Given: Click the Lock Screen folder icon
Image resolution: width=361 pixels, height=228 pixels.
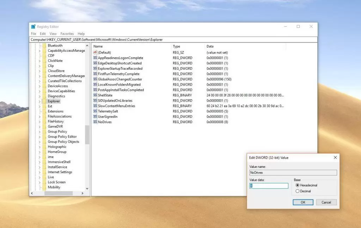Looking at the screenshot, I should (x=44, y=182).
